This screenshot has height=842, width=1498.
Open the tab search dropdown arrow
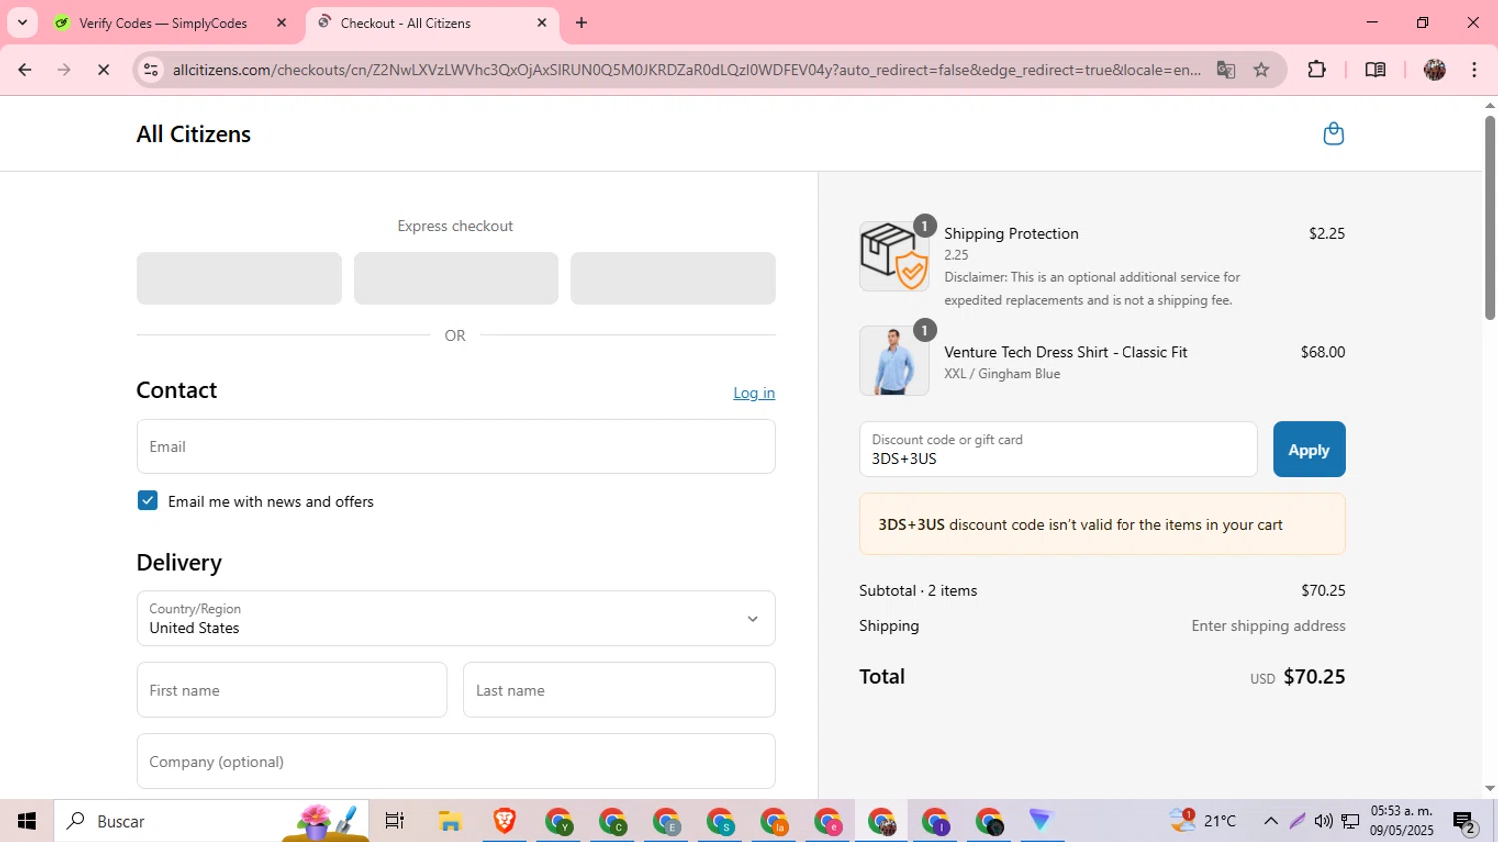[x=22, y=22]
